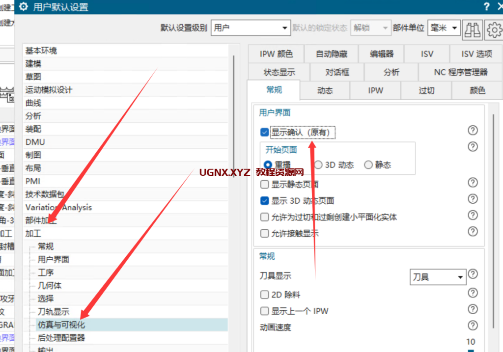Click the help icon beside 动画速度
The width and height of the screenshot is (503, 352).
(473, 326)
